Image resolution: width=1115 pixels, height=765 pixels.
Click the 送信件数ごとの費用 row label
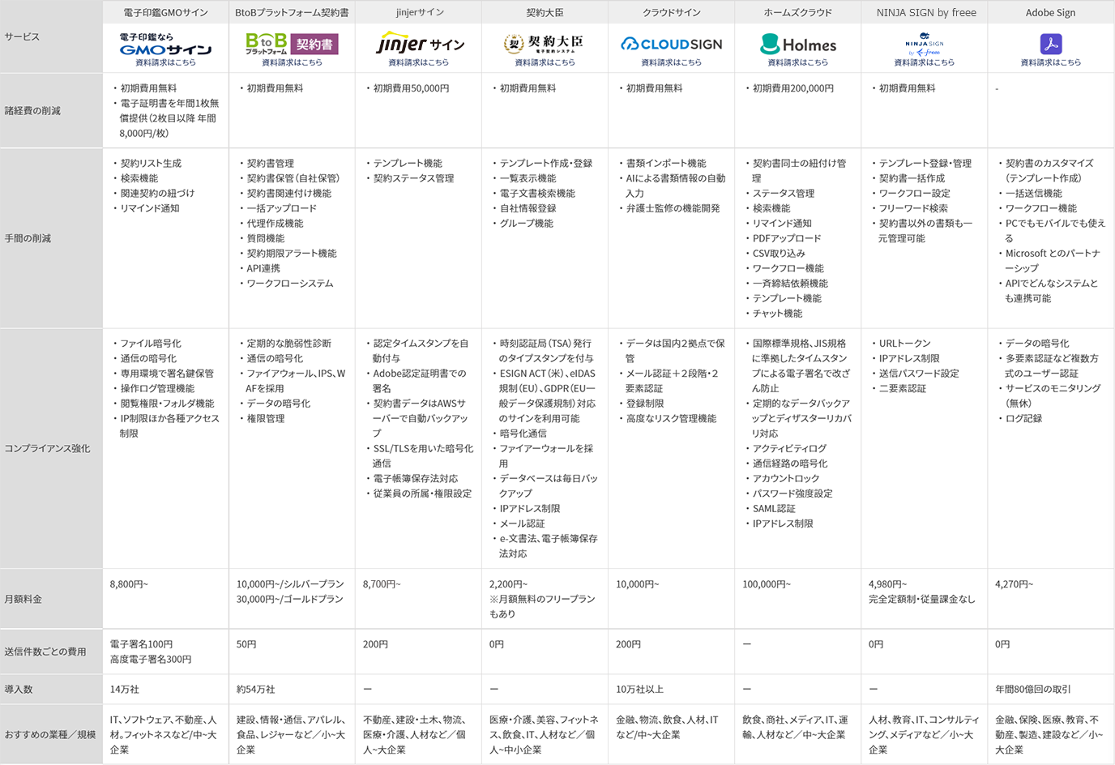point(45,652)
